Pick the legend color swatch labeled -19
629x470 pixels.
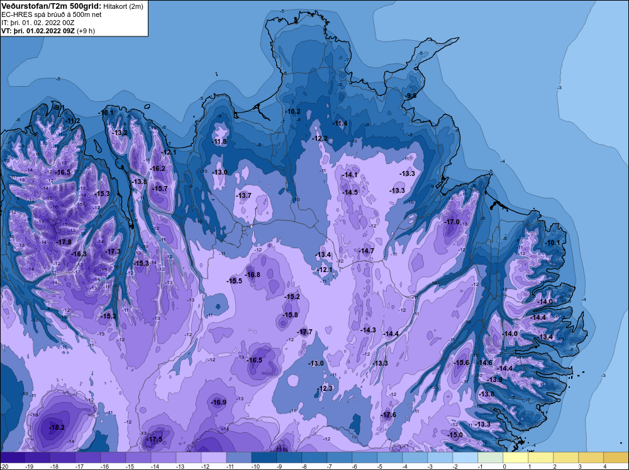pos(38,458)
